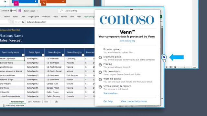Click the zoom slider in back window
Image resolution: width=207 pixels, height=116 pixels.
pyautogui.click(x=185, y=67)
